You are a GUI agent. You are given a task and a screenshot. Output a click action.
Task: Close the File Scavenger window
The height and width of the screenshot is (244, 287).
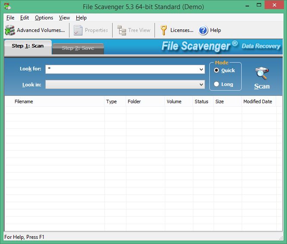(x=274, y=5)
